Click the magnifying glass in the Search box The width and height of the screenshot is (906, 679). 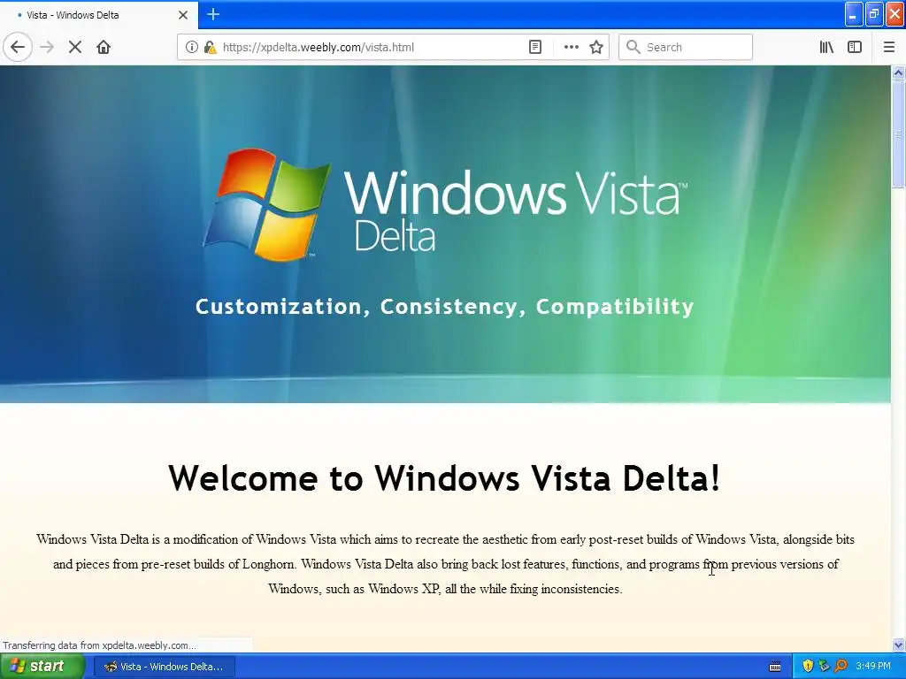pyautogui.click(x=633, y=48)
